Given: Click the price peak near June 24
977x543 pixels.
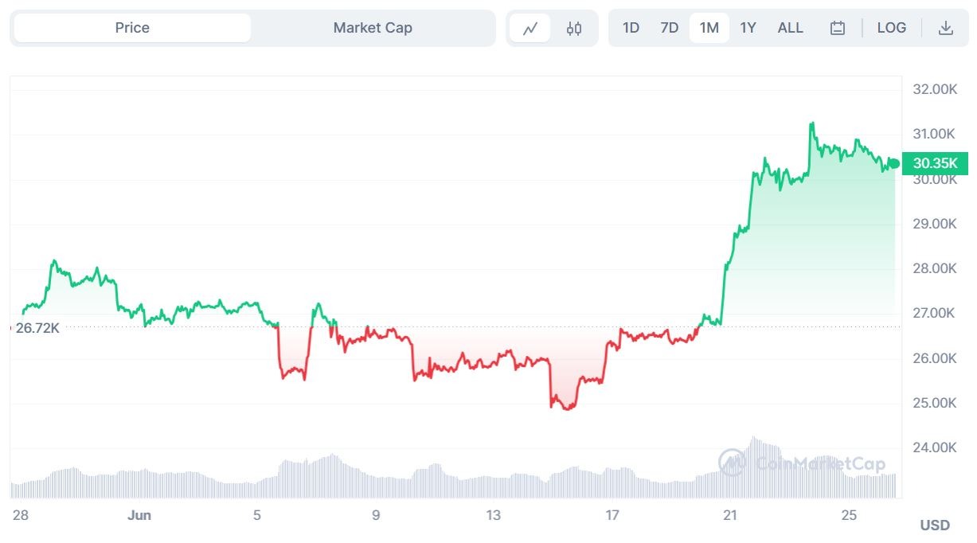Looking at the screenshot, I should [812, 123].
